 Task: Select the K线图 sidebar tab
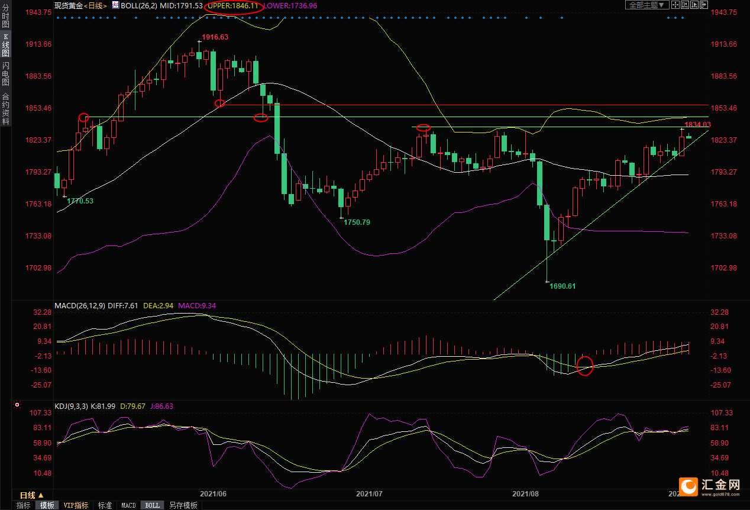5,45
